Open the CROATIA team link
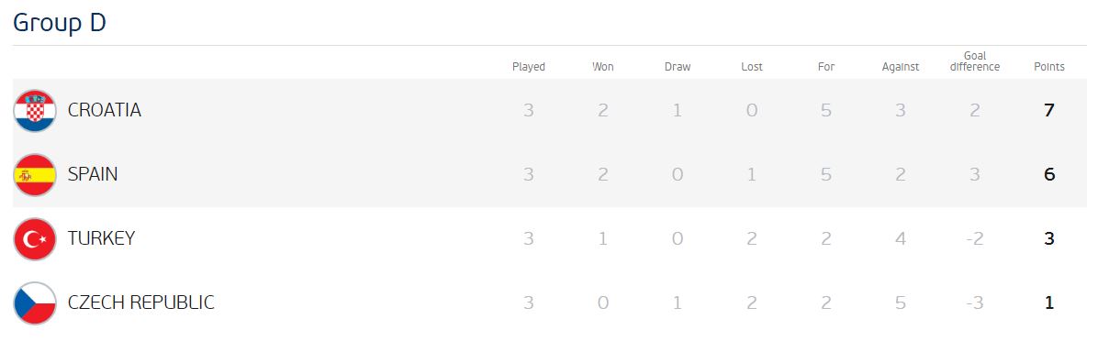Image resolution: width=1098 pixels, height=341 pixels. 105,110
